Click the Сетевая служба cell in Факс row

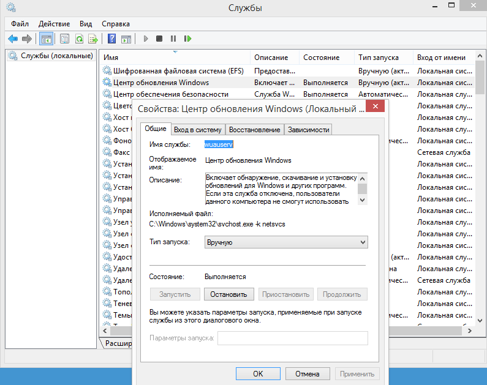[444, 152]
